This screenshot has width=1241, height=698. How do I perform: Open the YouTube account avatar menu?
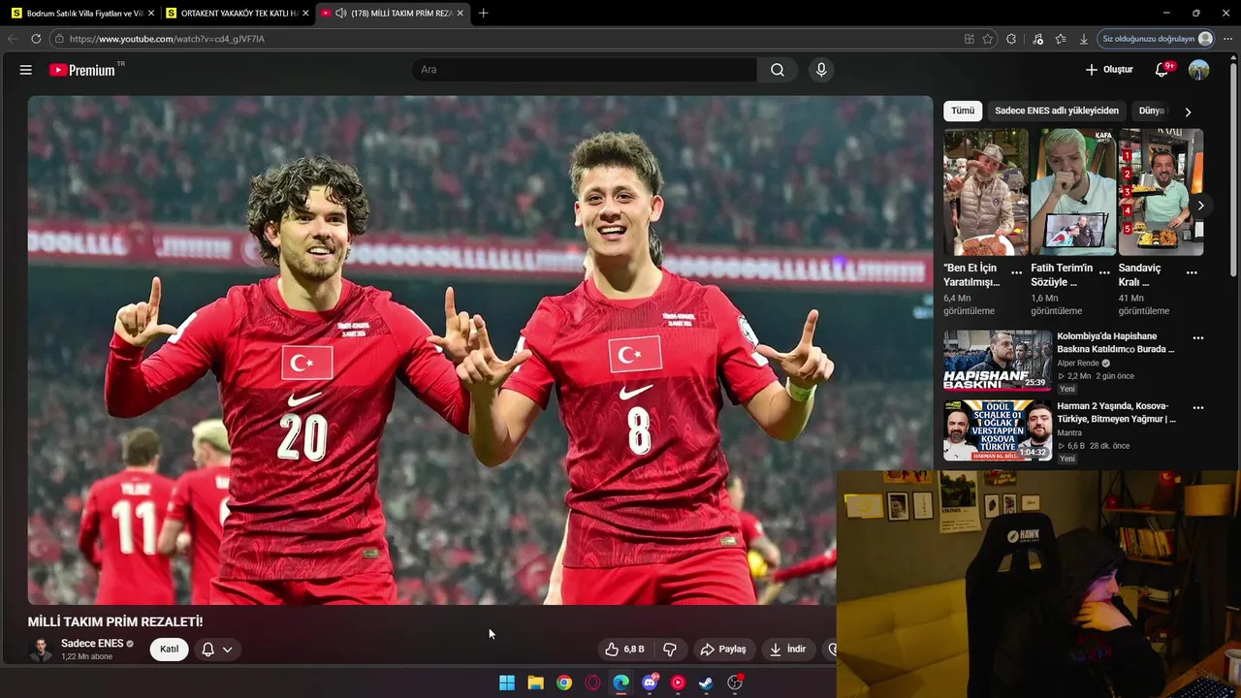(x=1199, y=70)
